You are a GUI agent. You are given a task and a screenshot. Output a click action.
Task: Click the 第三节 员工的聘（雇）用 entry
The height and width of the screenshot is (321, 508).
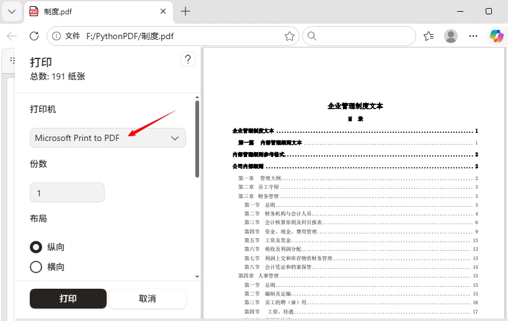361,302
